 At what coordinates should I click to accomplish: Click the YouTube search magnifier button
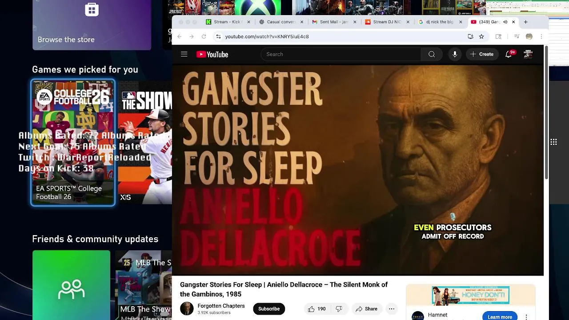(432, 54)
